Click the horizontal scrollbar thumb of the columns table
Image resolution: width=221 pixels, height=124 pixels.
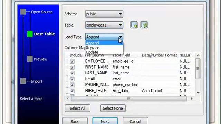[x=129, y=99]
